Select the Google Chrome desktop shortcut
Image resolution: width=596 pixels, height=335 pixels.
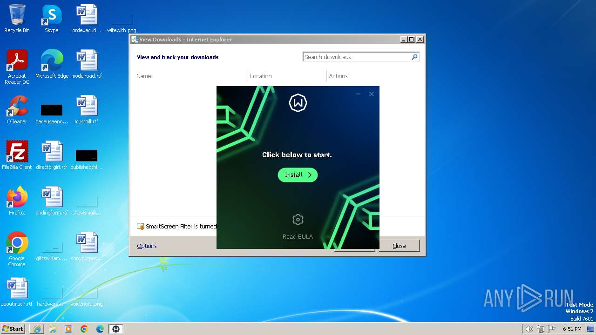[x=17, y=249]
